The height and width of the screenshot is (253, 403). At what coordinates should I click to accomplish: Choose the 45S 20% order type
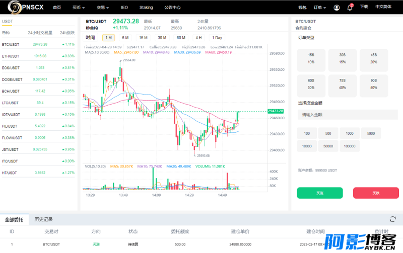374,60
